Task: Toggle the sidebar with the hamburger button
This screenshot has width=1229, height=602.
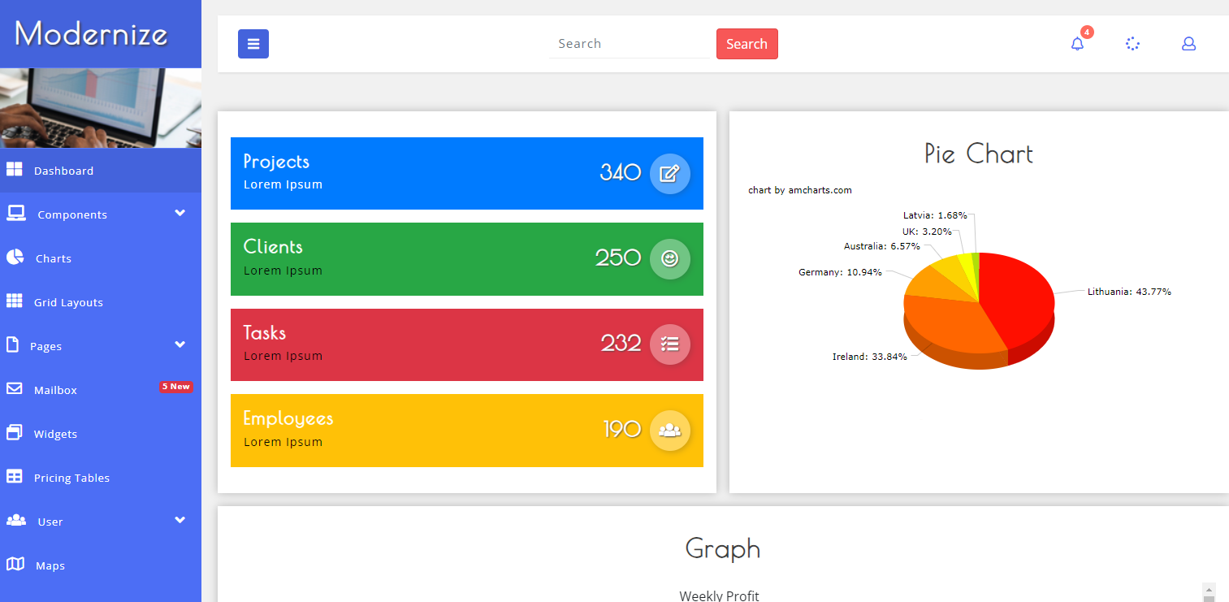Action: click(x=253, y=44)
